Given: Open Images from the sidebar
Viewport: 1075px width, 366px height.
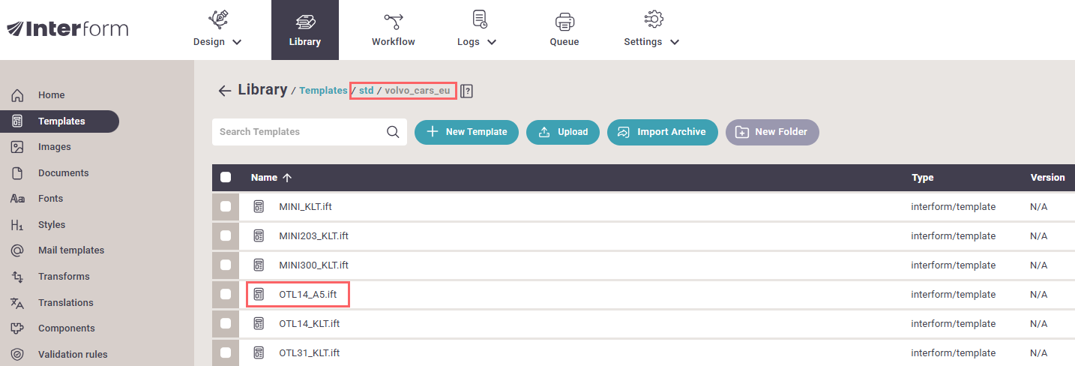Looking at the screenshot, I should click(54, 147).
